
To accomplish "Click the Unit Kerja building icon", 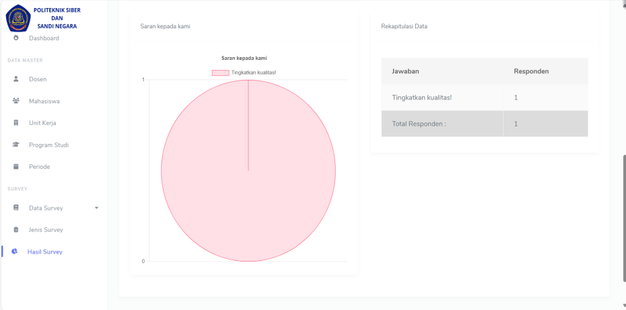I will pos(16,123).
